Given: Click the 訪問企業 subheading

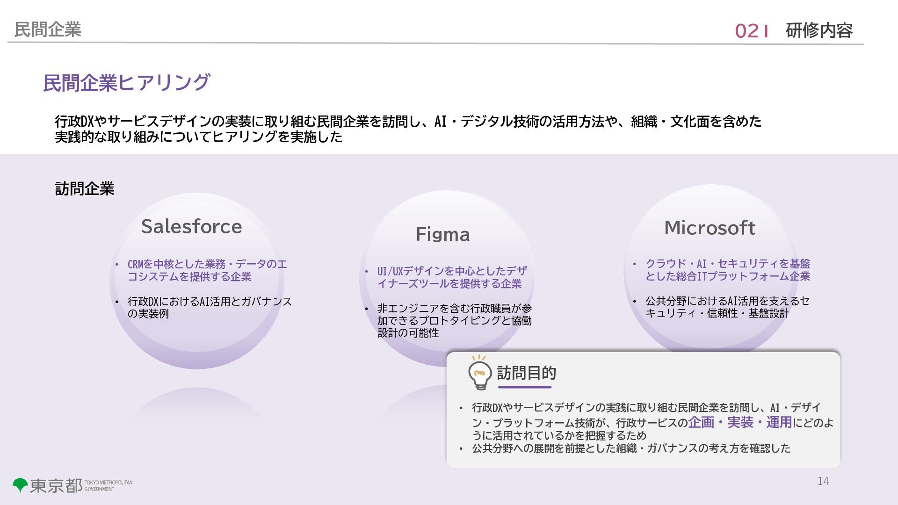Looking at the screenshot, I should 85,189.
